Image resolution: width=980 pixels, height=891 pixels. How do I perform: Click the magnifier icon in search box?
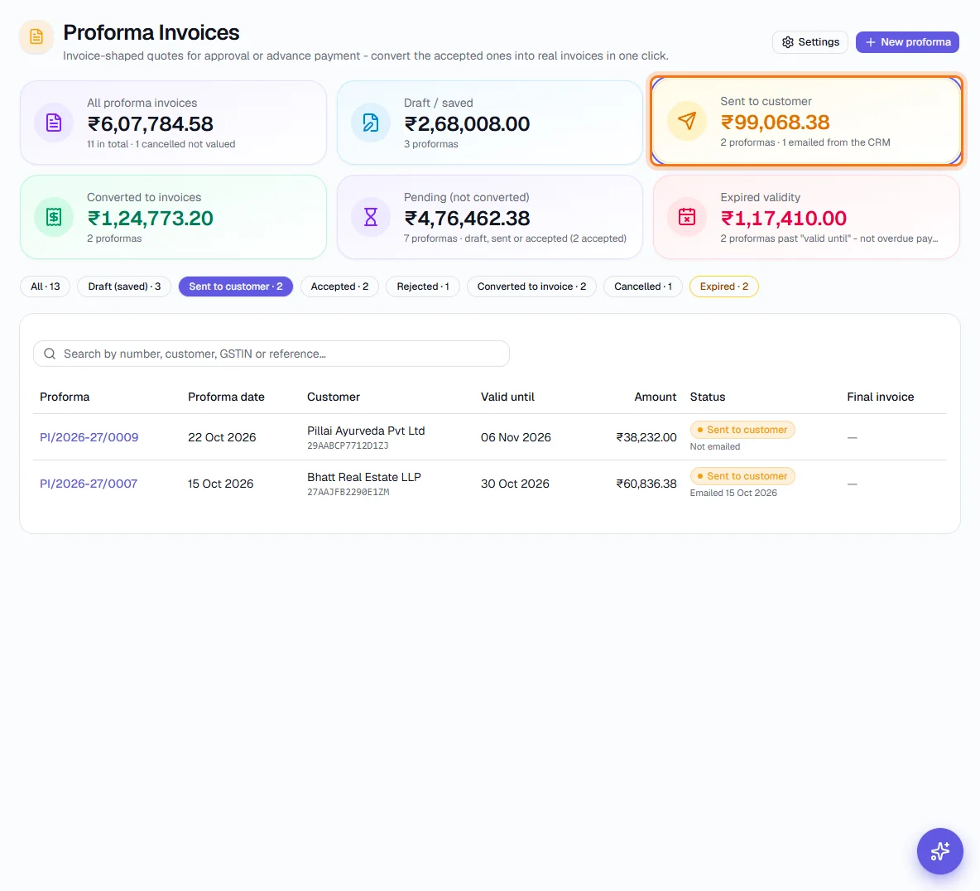[50, 354]
